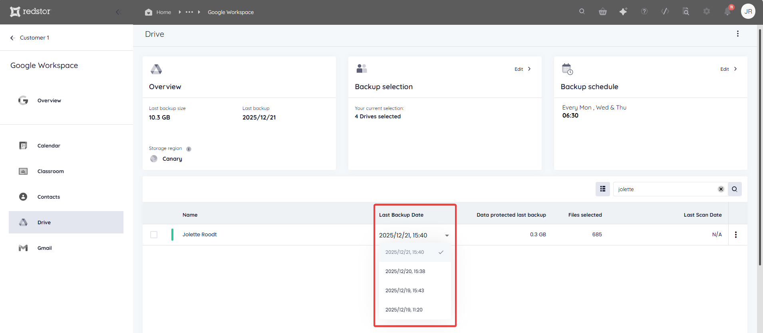Select backup 2025/12/19, 15:43
This screenshot has height=333, width=763.
pos(415,291)
